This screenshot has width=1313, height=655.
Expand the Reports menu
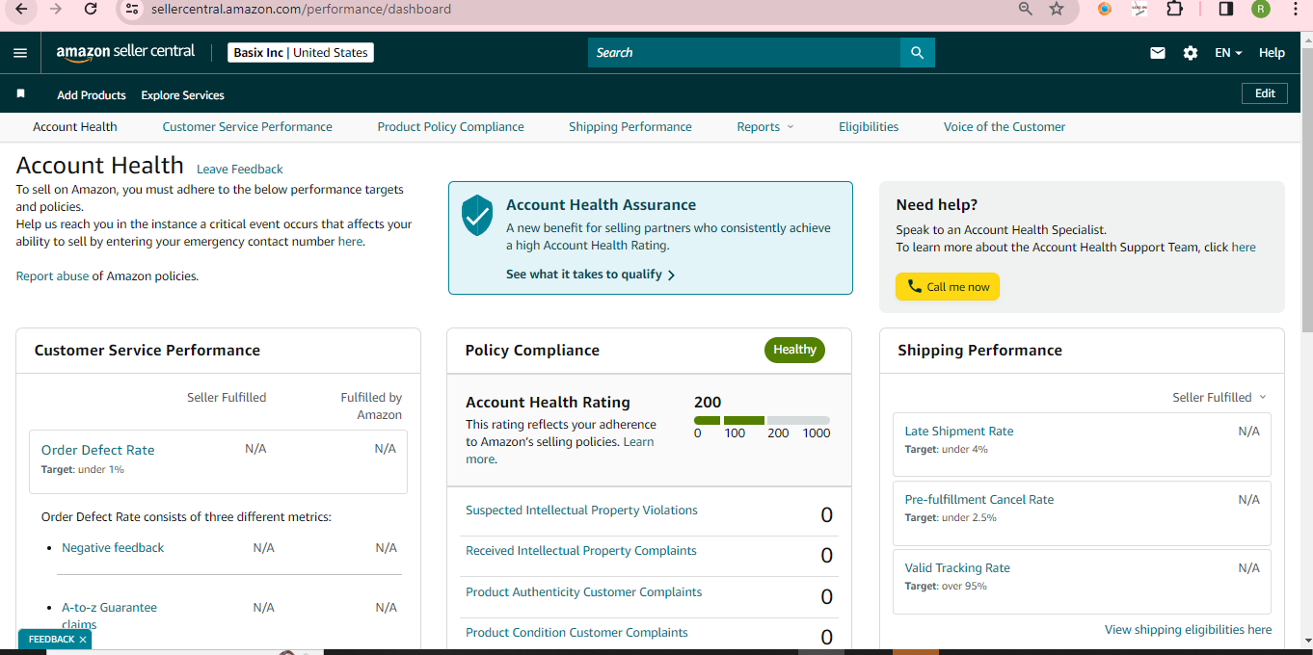pyautogui.click(x=765, y=127)
